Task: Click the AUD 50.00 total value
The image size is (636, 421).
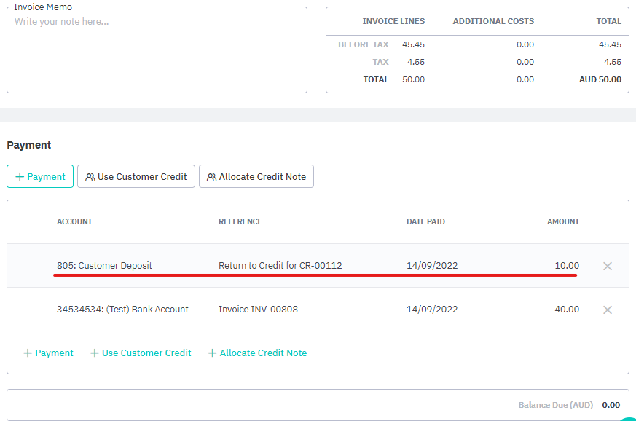Action: point(600,79)
